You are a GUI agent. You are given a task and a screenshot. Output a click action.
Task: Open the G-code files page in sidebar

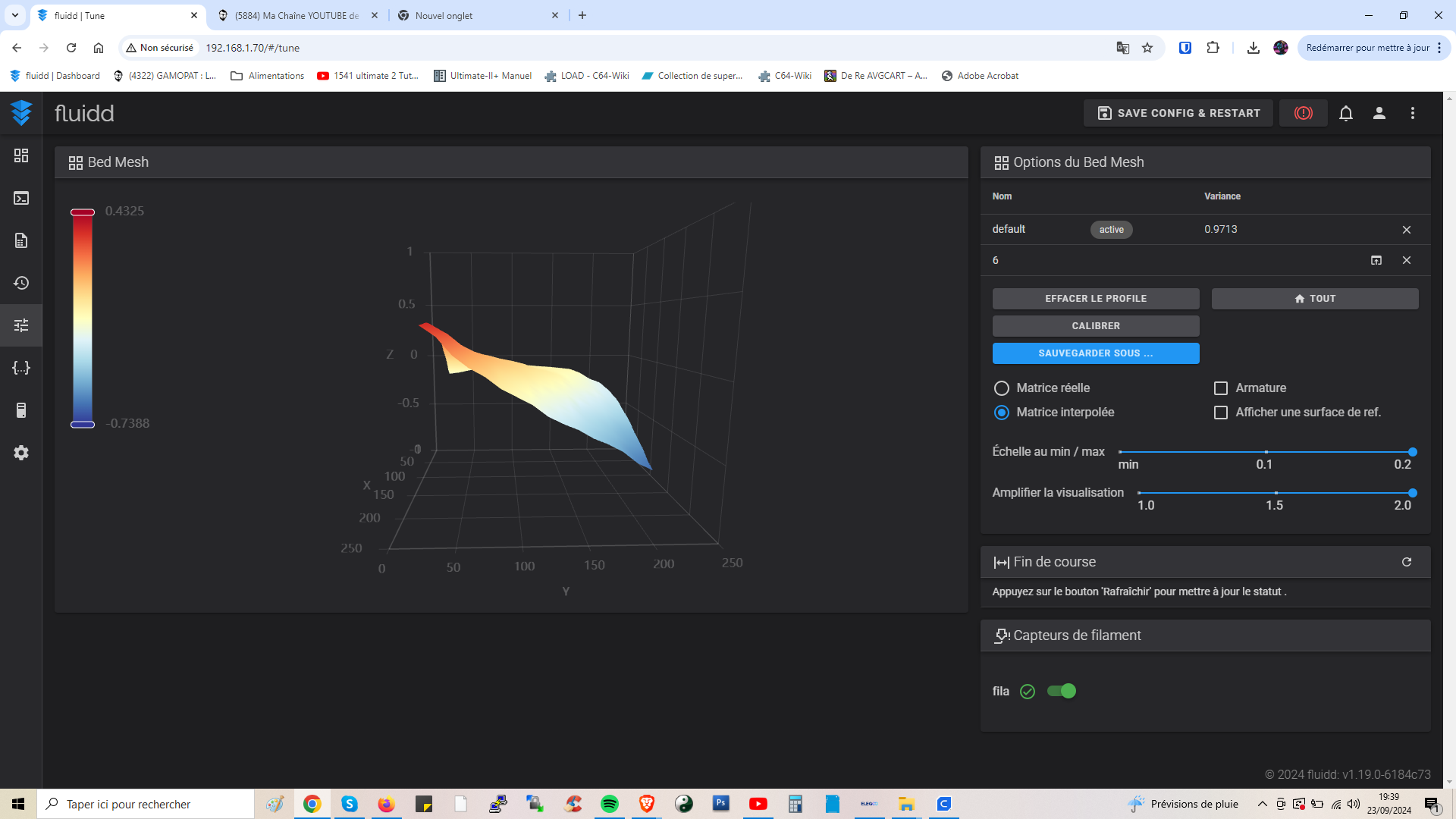click(21, 240)
